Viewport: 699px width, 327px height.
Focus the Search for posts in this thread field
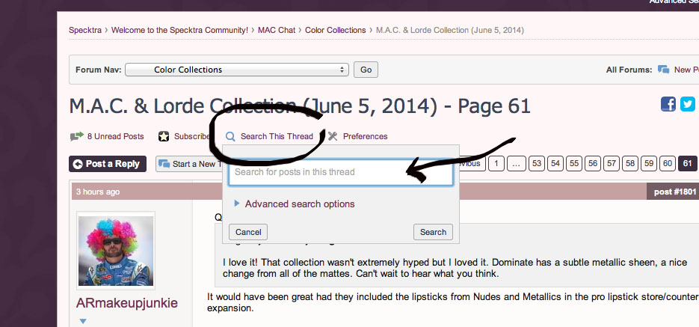tap(341, 172)
